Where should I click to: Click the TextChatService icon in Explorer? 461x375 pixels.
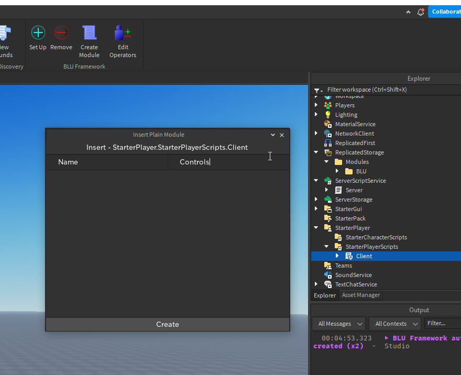pyautogui.click(x=328, y=284)
